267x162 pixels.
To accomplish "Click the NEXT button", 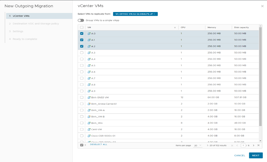I will (x=256, y=155).
